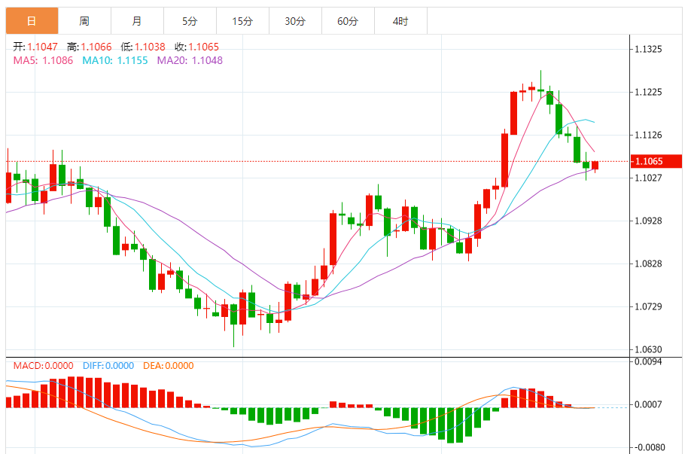Click the 1.1325 price axis label
The width and height of the screenshot is (688, 454).
[x=649, y=49]
